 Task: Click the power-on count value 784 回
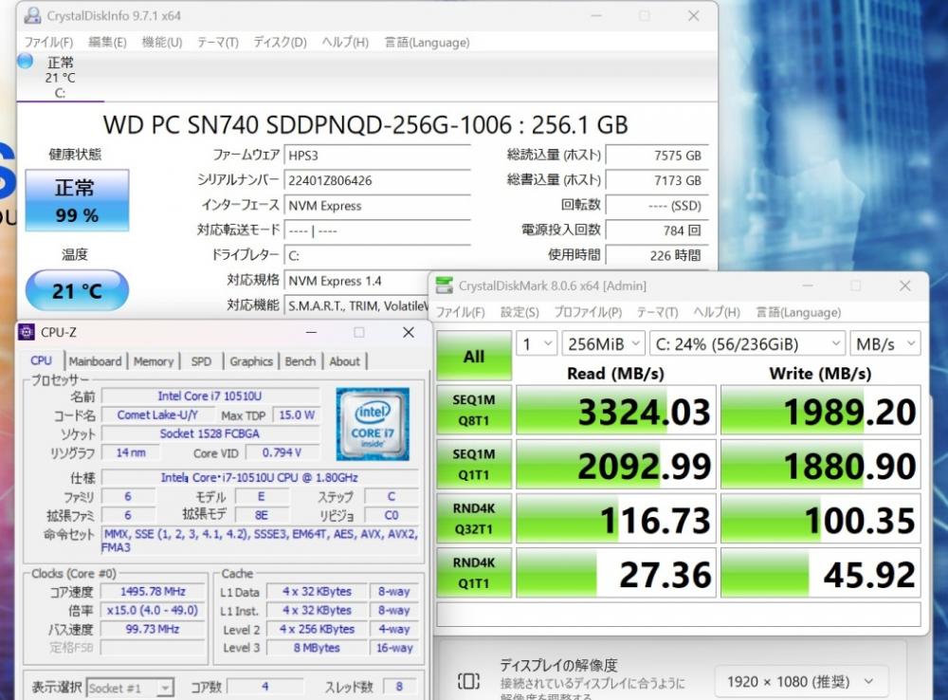click(657, 230)
